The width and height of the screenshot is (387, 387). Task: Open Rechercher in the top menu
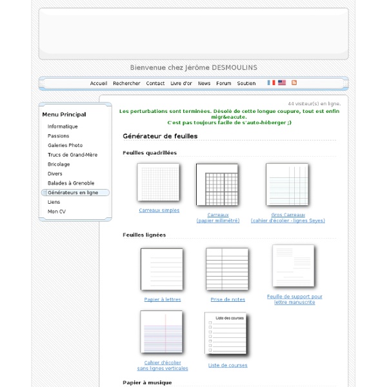126,83
